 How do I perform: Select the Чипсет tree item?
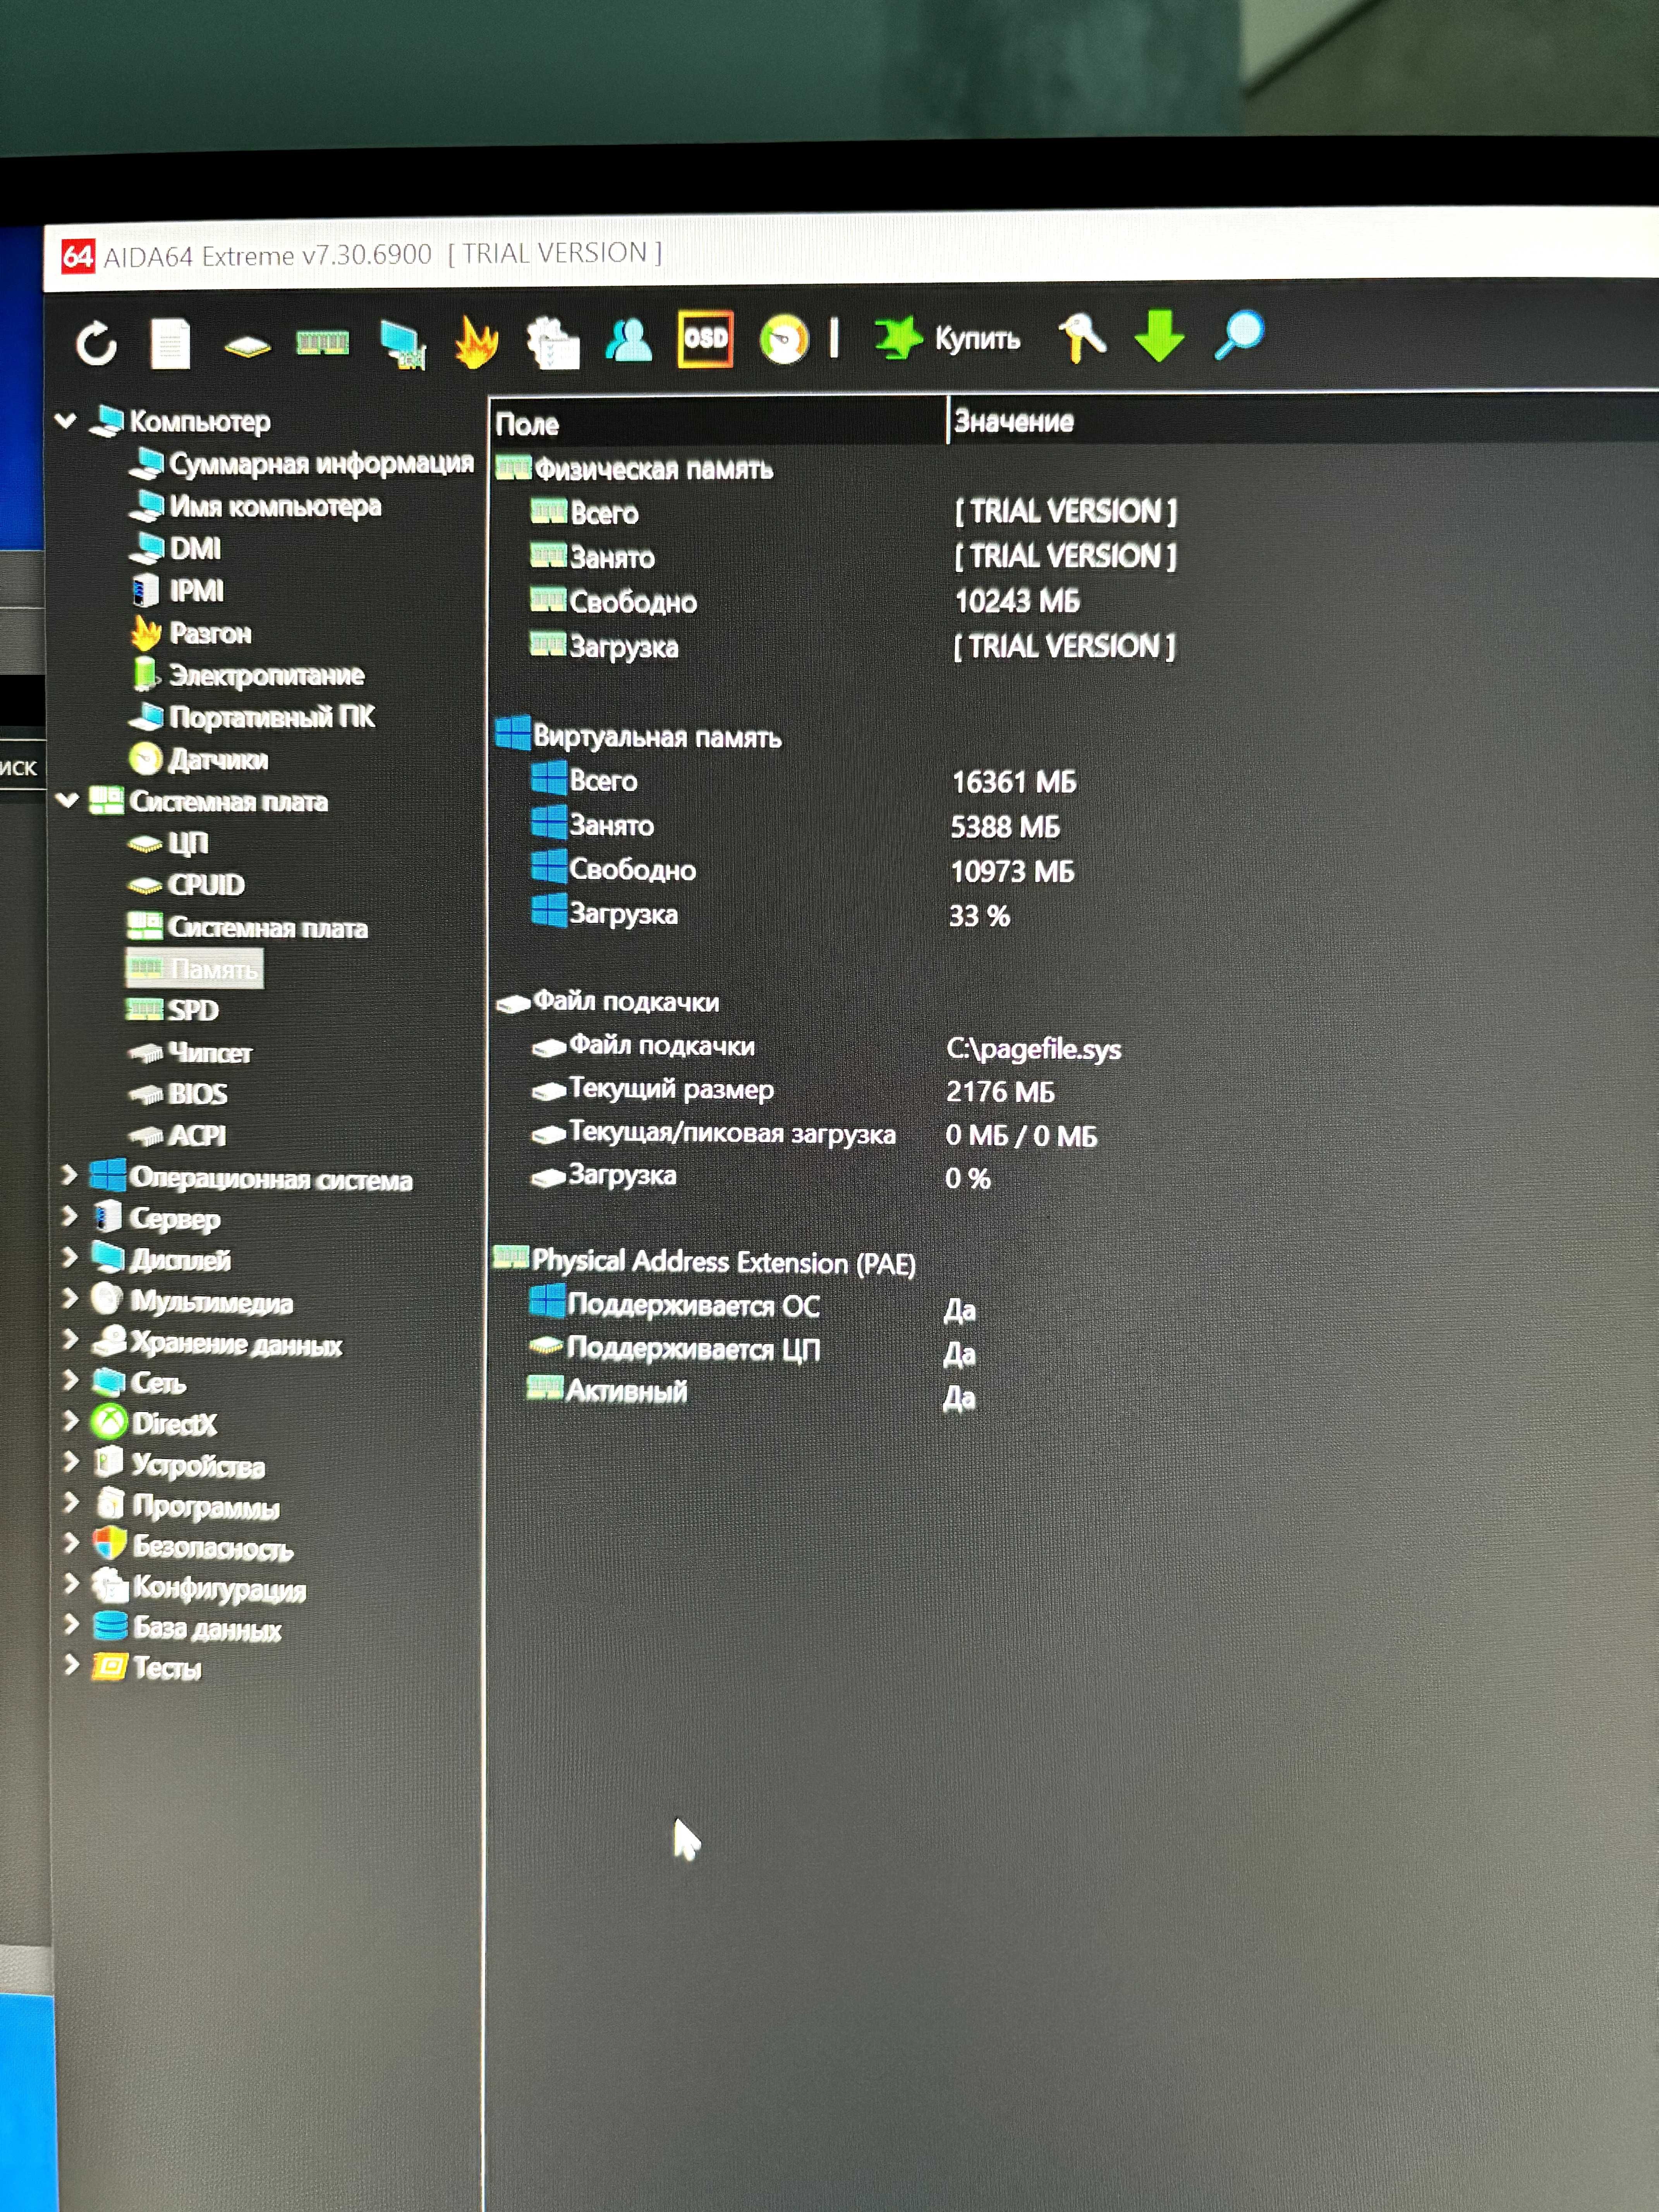(190, 1052)
